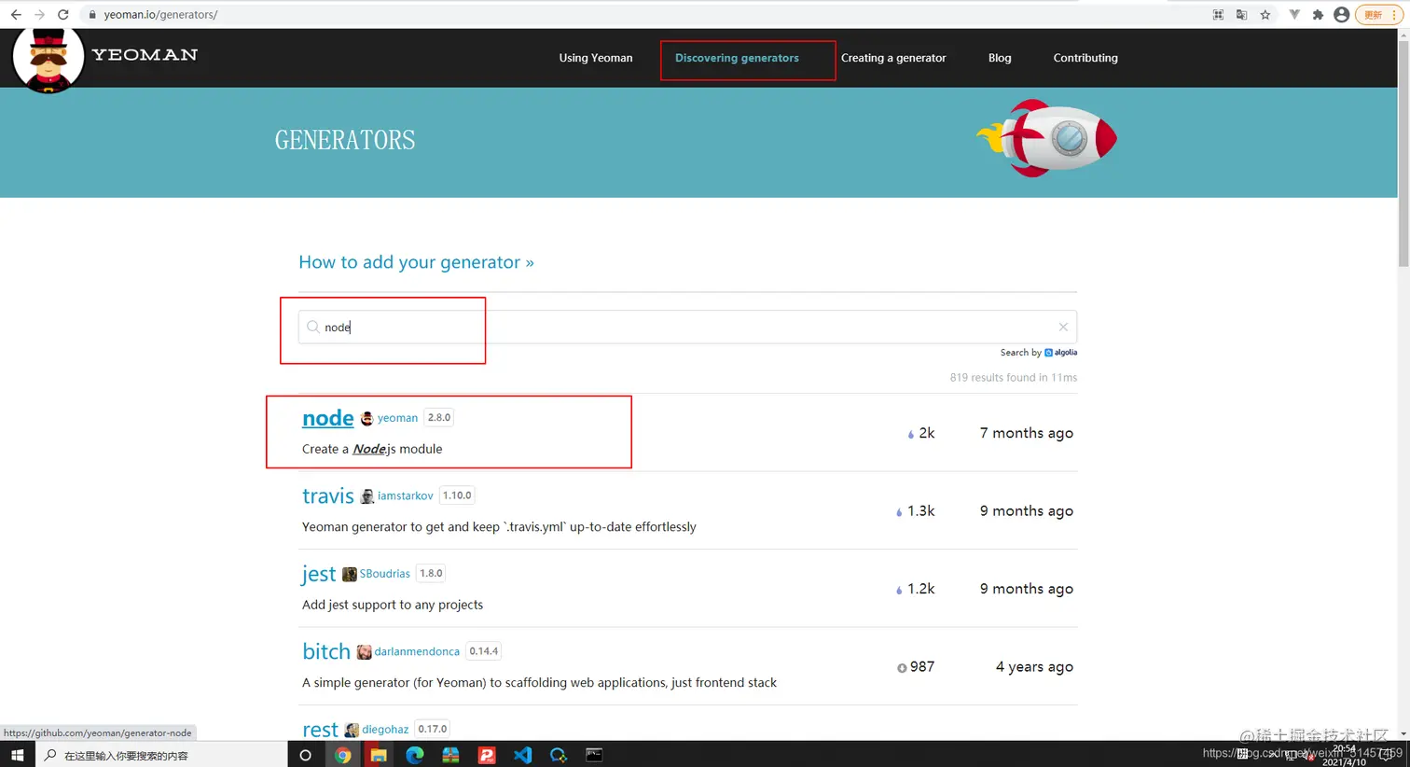The height and width of the screenshot is (767, 1410).
Task: Open the Windows Start menu
Action: click(17, 755)
